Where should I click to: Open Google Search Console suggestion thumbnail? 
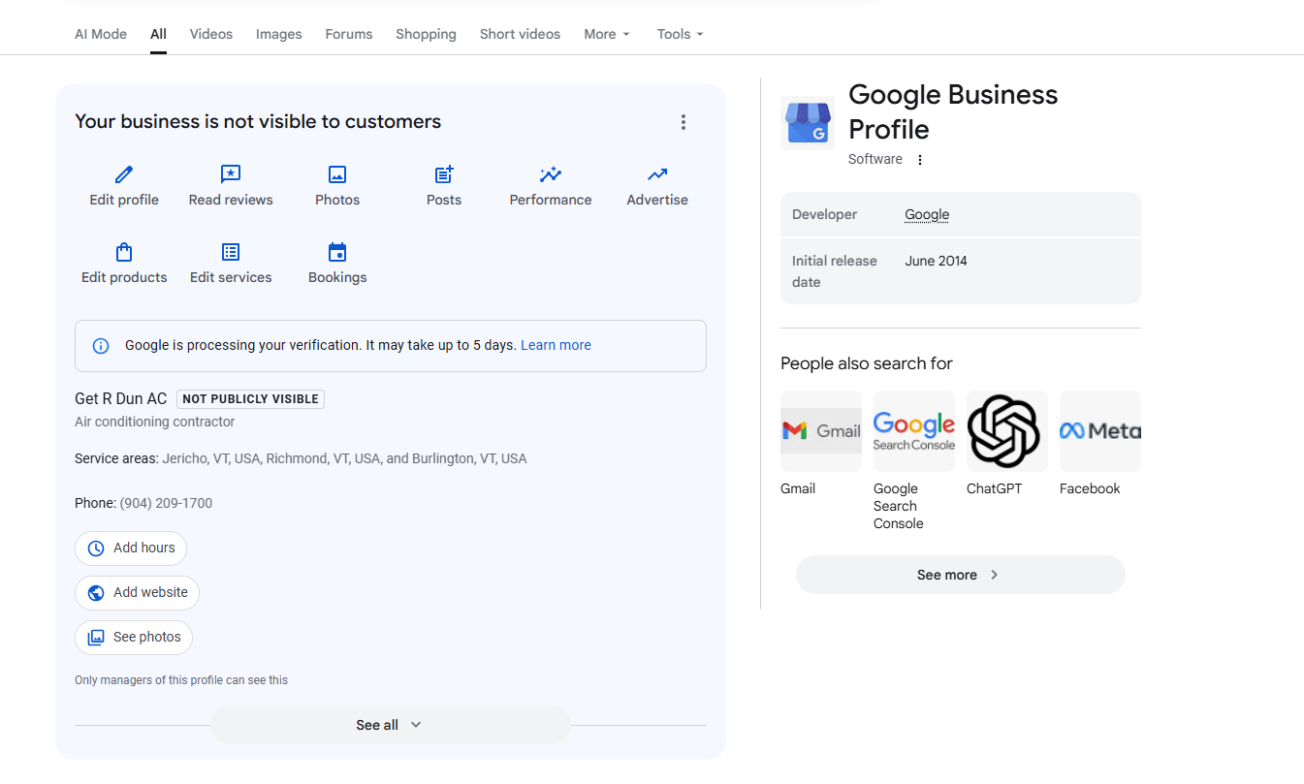914,431
